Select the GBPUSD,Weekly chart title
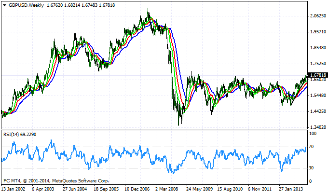The width and height of the screenshot is (328, 193). [26, 5]
